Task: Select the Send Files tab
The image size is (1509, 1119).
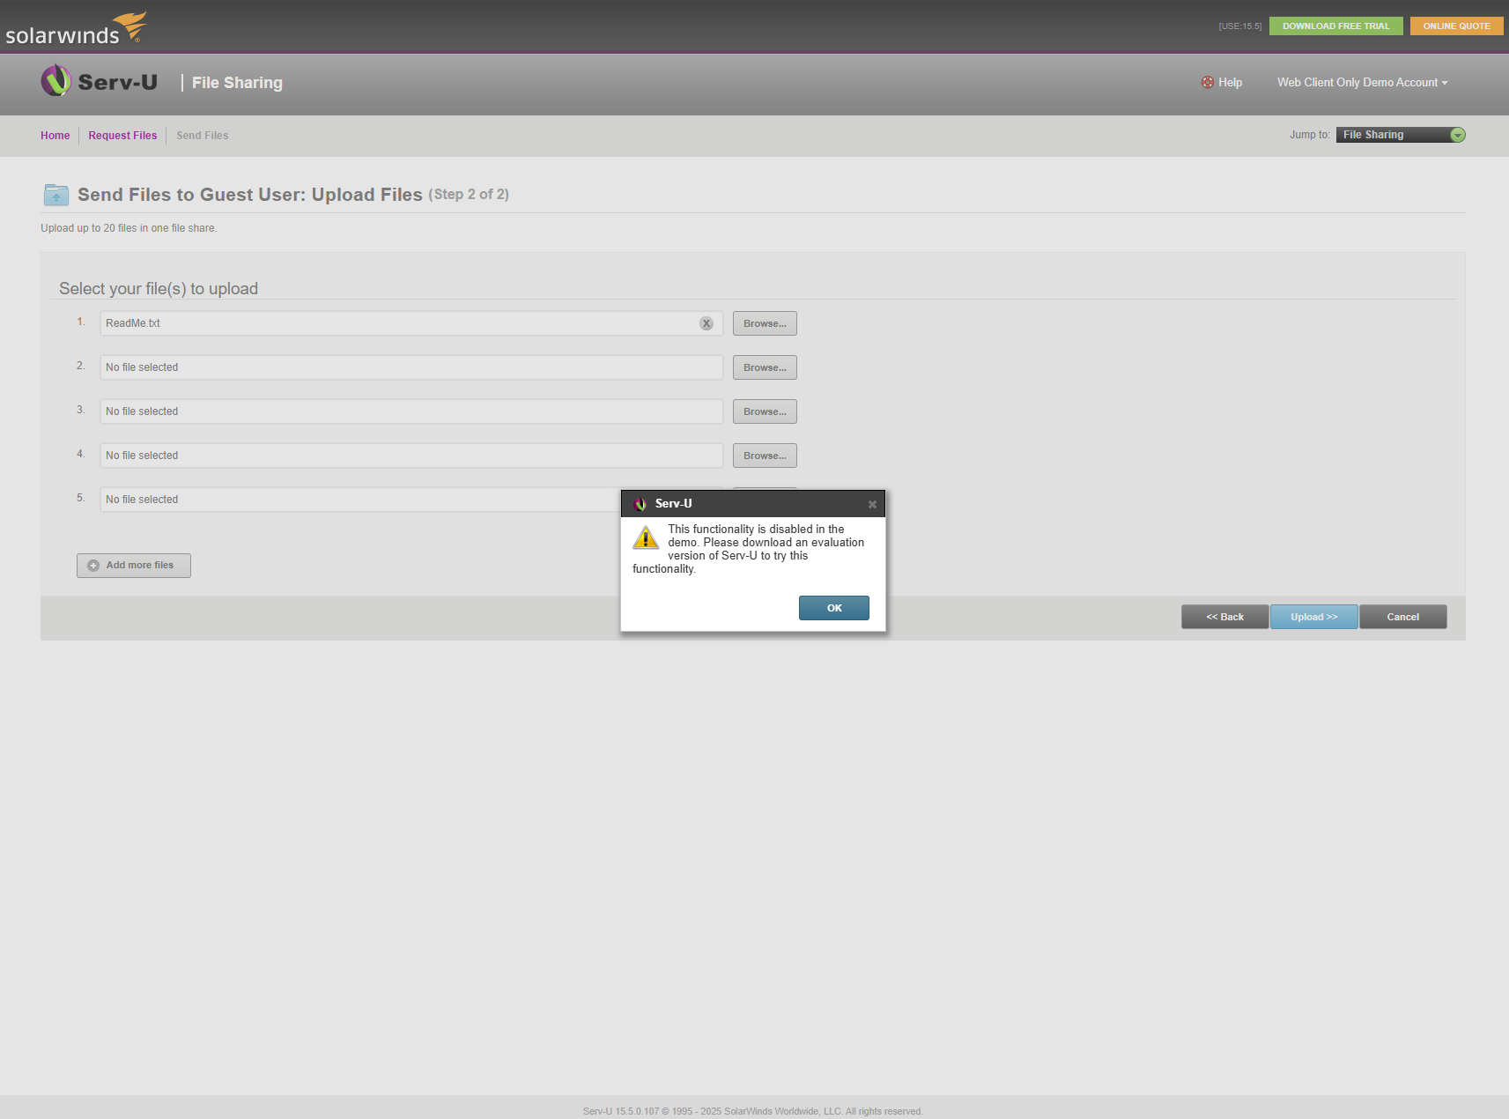Action: pos(203,136)
